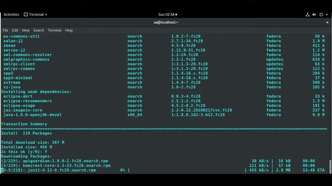Click version 2.7.1-34.fc28
Image resolution: width=332 pixels, height=186 pixels.
pos(187,41)
